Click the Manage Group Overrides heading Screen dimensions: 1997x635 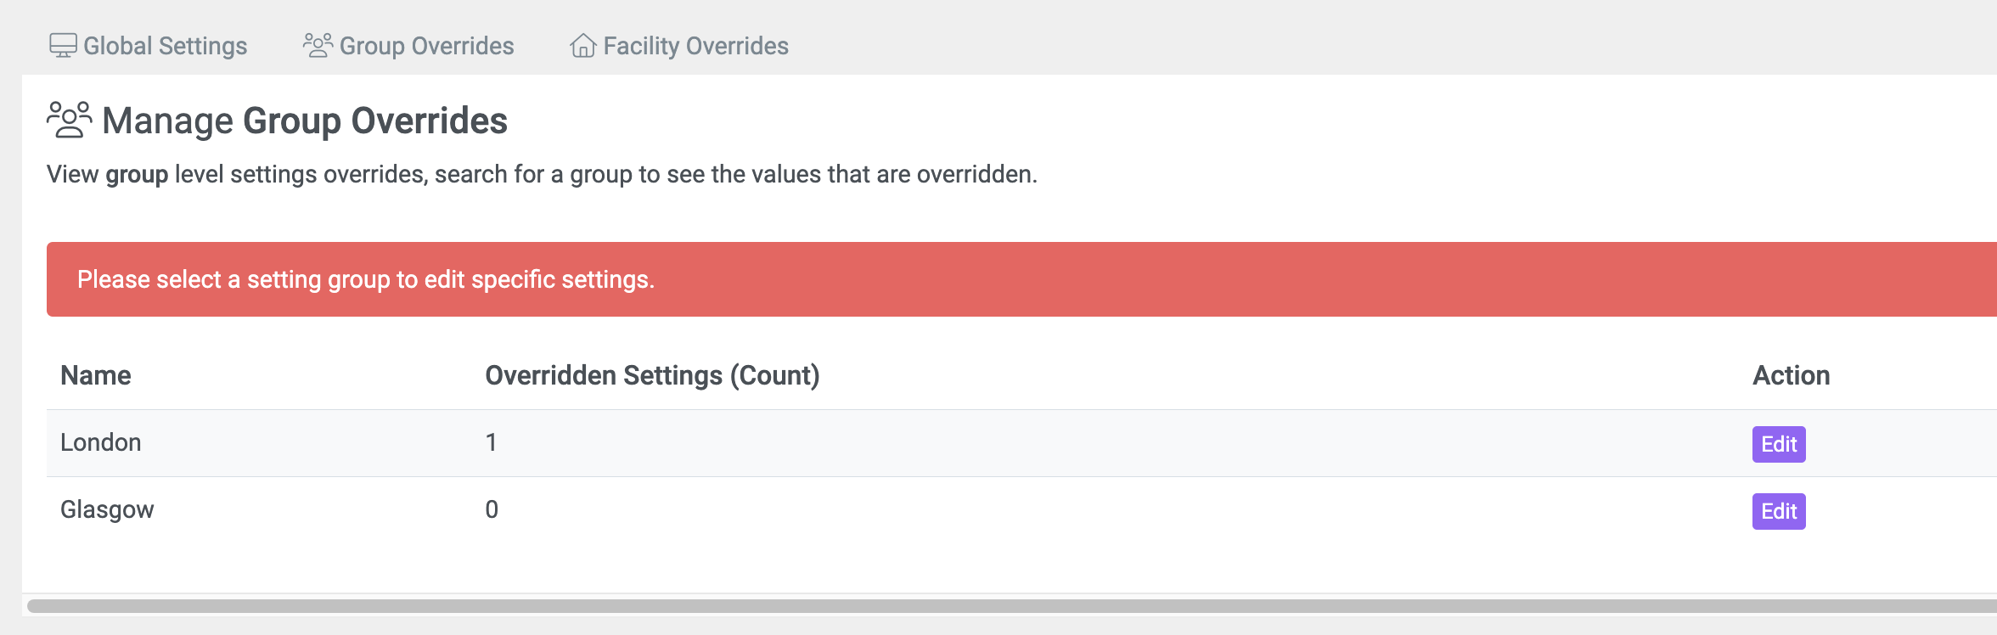point(305,121)
